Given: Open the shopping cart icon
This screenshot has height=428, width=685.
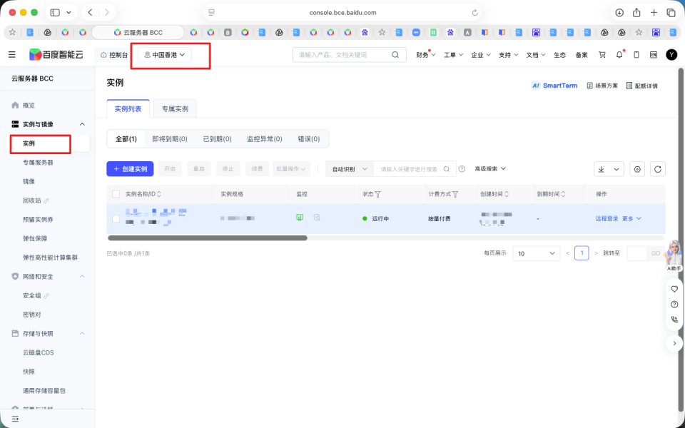Looking at the screenshot, I should (x=602, y=55).
